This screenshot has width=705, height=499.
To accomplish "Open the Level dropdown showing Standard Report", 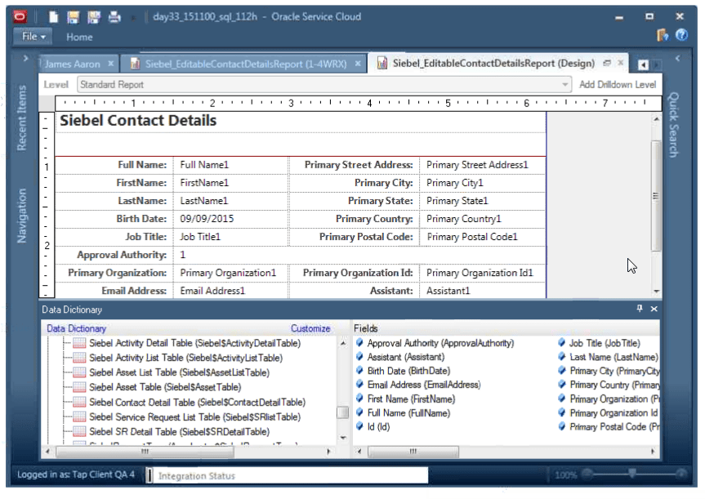I will coord(565,84).
